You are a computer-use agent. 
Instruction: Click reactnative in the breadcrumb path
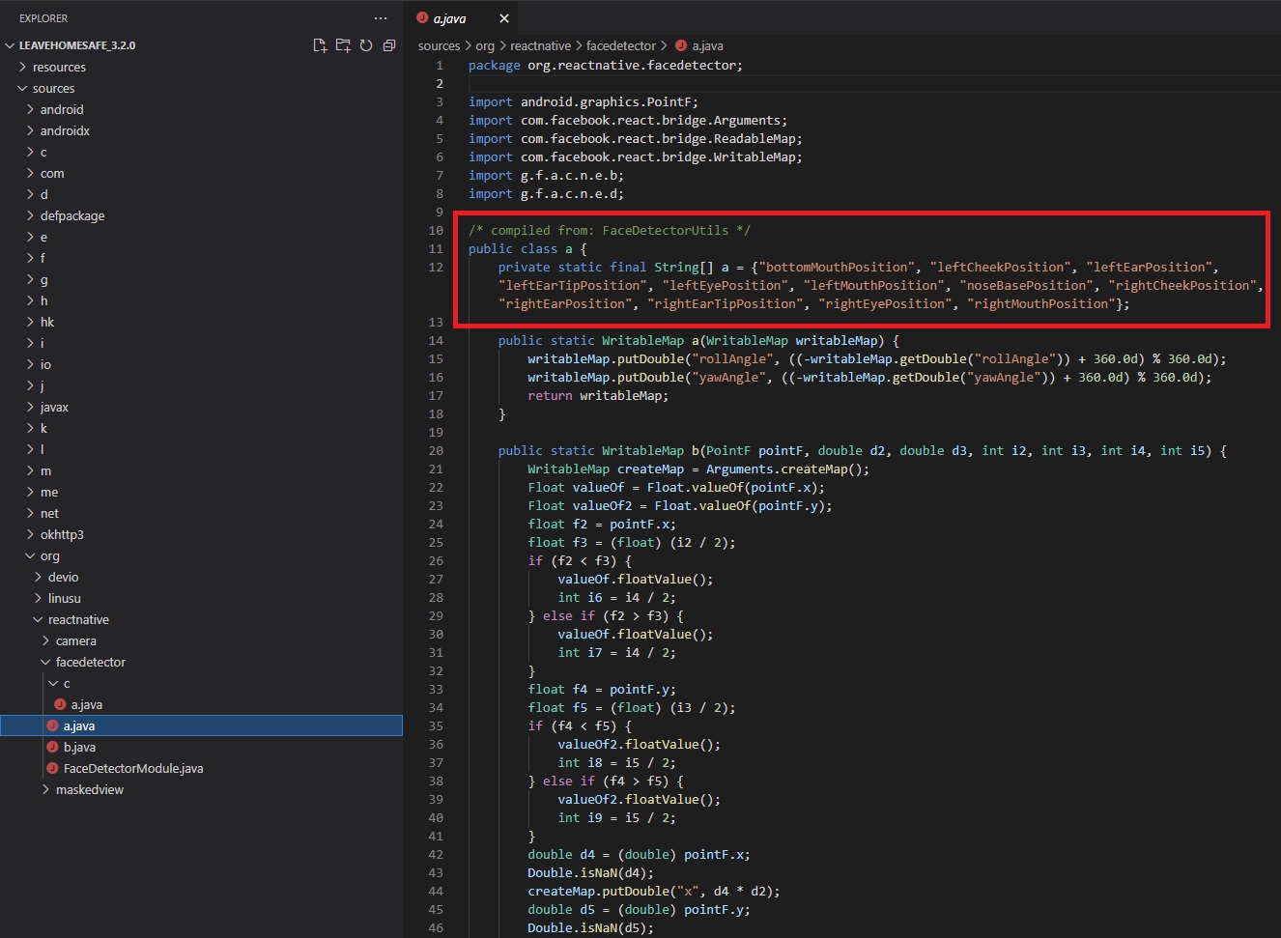point(540,45)
